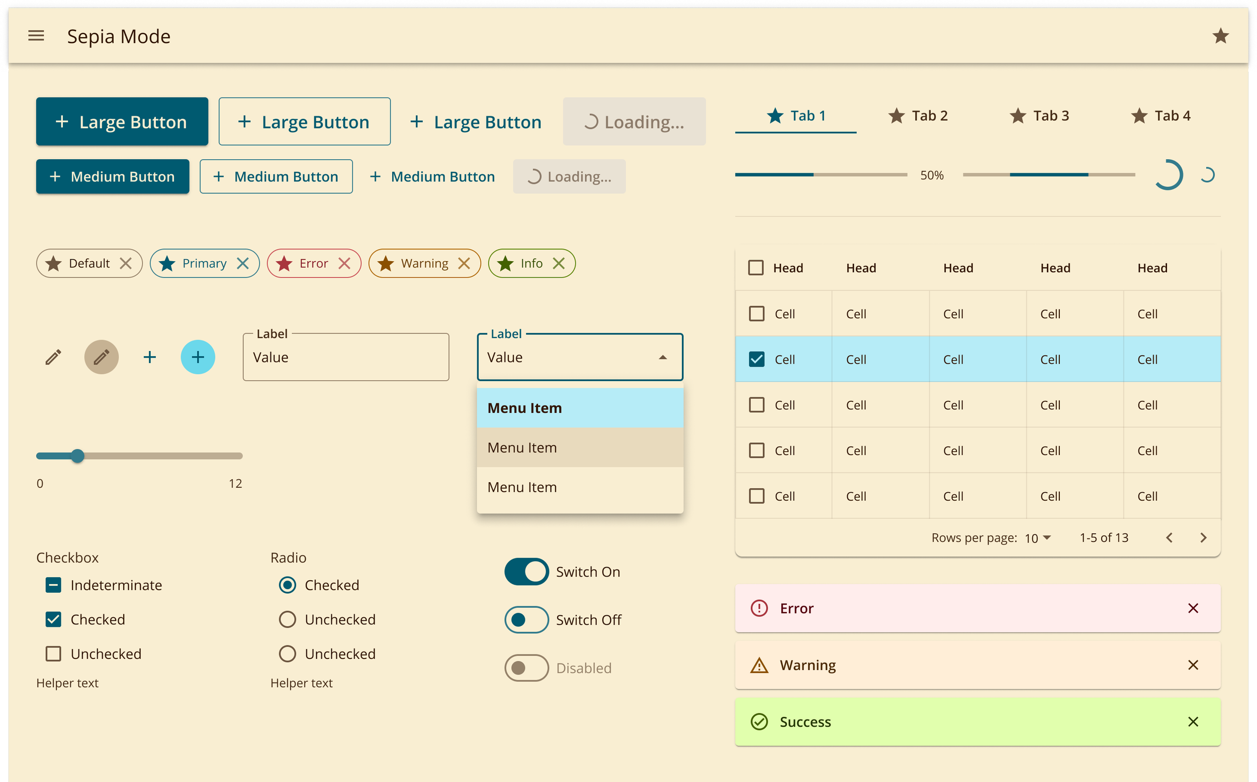Turn off the Switch On toggle
The image size is (1257, 782).
click(x=526, y=572)
